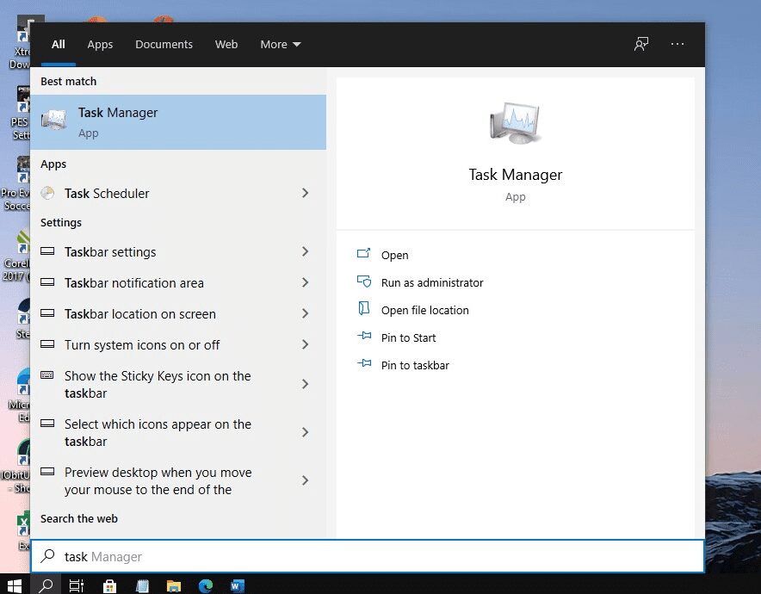Open Microsoft Store from the taskbar
Image resolution: width=761 pixels, height=594 pixels.
click(109, 585)
